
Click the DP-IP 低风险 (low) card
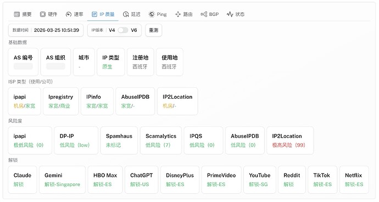76,141
